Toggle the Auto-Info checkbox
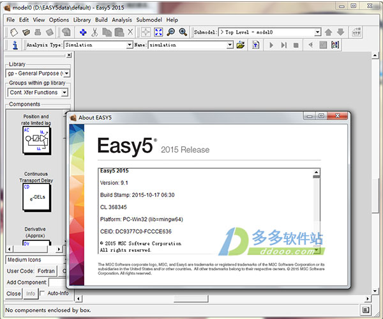 [x=42, y=293]
